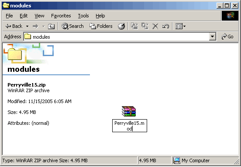Open the Forward history dropdown arrow

tap(44, 27)
